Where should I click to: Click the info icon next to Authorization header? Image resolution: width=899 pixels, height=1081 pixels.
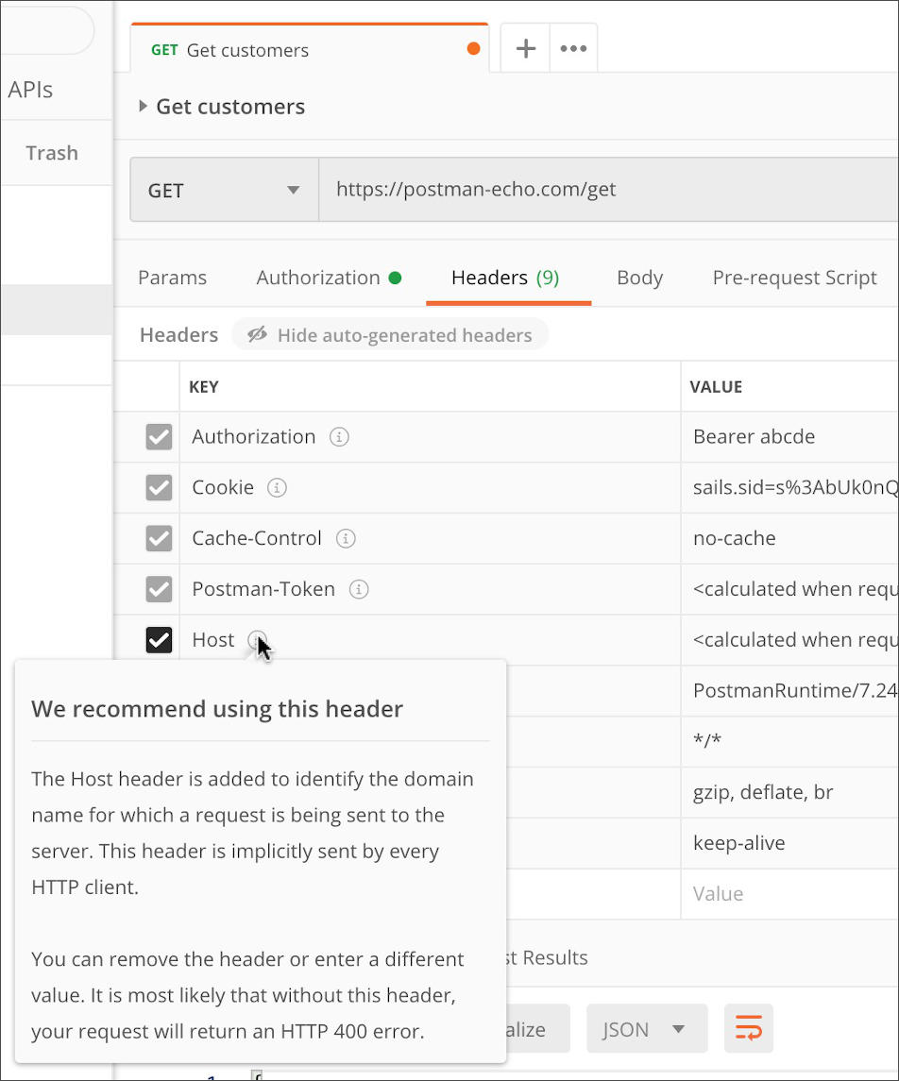(x=339, y=437)
